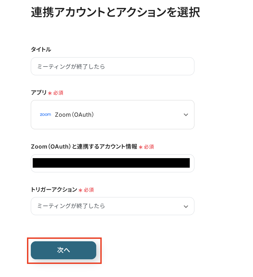This screenshot has height=277, width=253.
Task: Click the Zoom logo icon in app selector
Action: click(45, 115)
